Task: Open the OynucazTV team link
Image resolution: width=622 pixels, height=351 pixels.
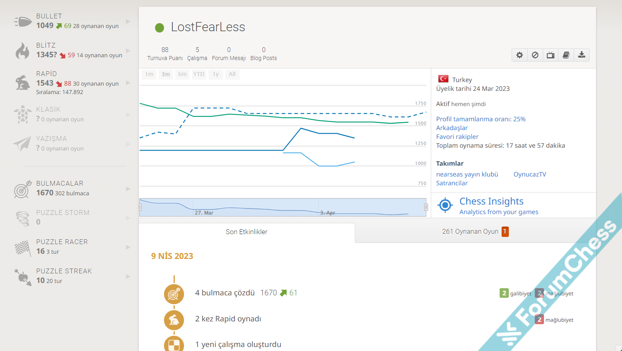Action: tap(530, 174)
